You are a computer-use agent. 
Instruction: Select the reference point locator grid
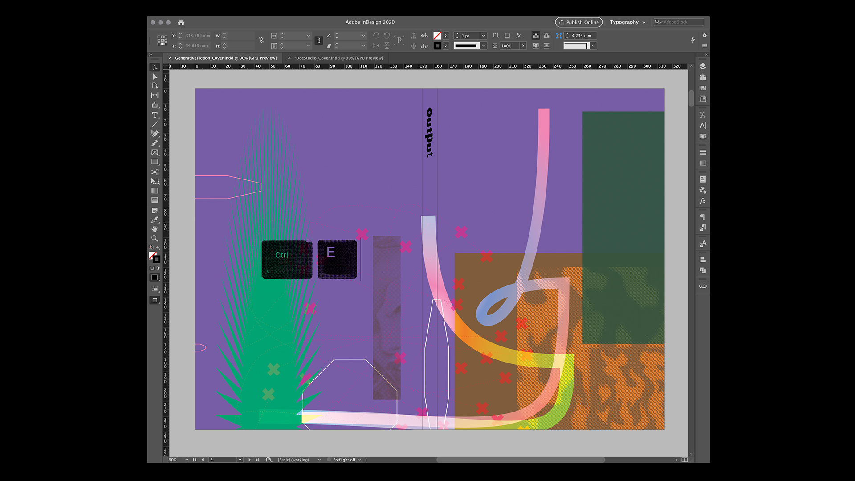162,41
